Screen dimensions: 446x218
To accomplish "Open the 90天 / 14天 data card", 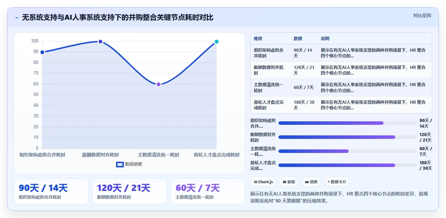I will point(51,191).
